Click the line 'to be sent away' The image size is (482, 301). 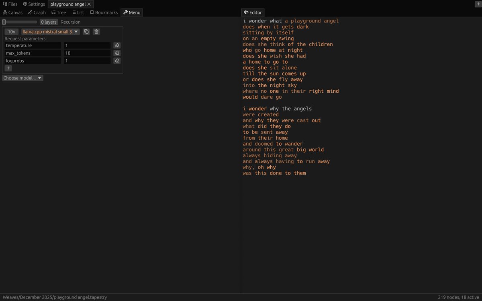coord(265,132)
